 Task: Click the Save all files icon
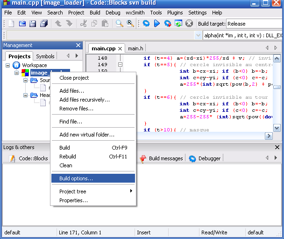43,23
